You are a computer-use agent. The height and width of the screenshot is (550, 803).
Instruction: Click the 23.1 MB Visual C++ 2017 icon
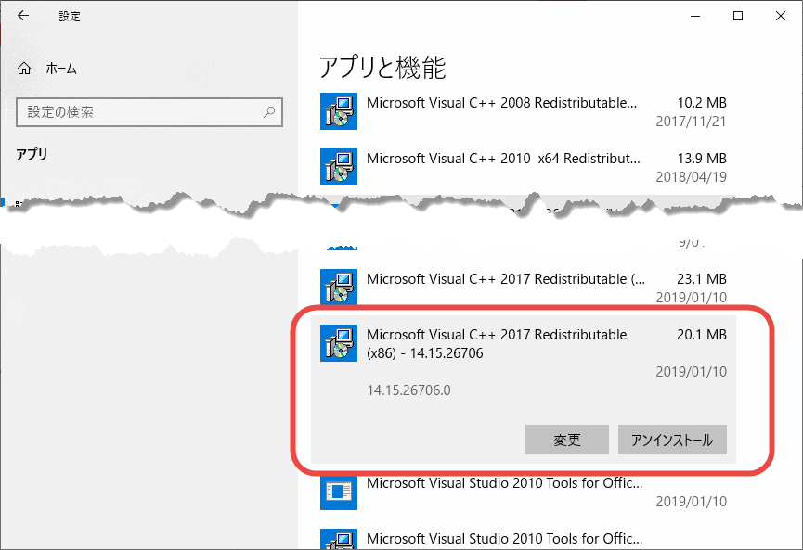click(x=339, y=287)
